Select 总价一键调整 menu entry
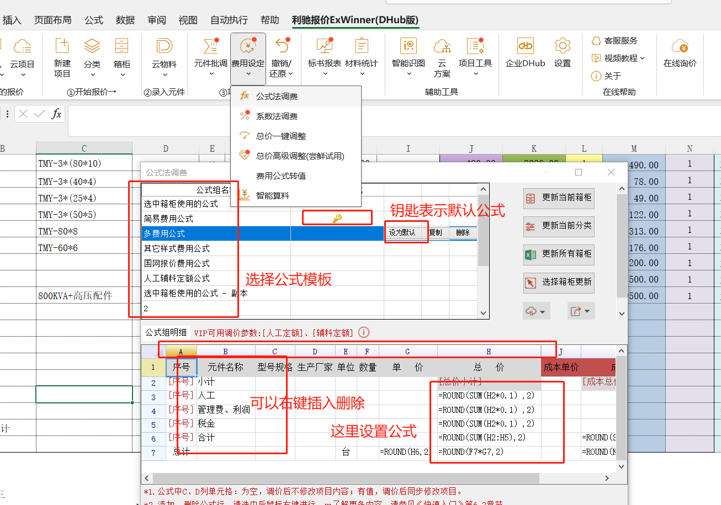721x505 pixels. pos(296,136)
